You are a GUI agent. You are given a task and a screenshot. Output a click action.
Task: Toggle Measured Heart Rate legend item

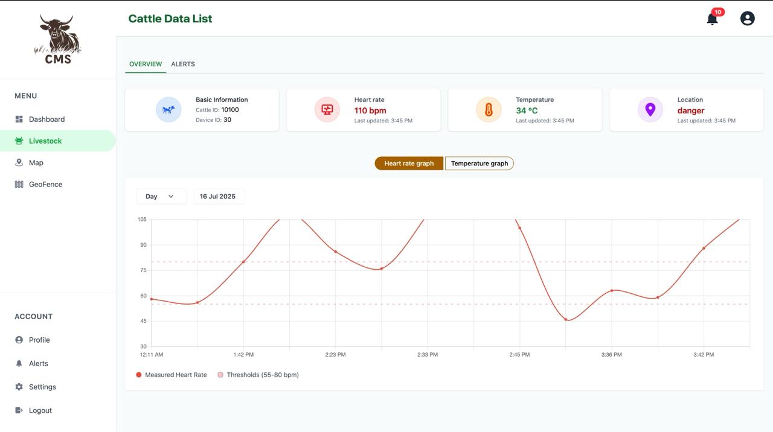(x=172, y=375)
